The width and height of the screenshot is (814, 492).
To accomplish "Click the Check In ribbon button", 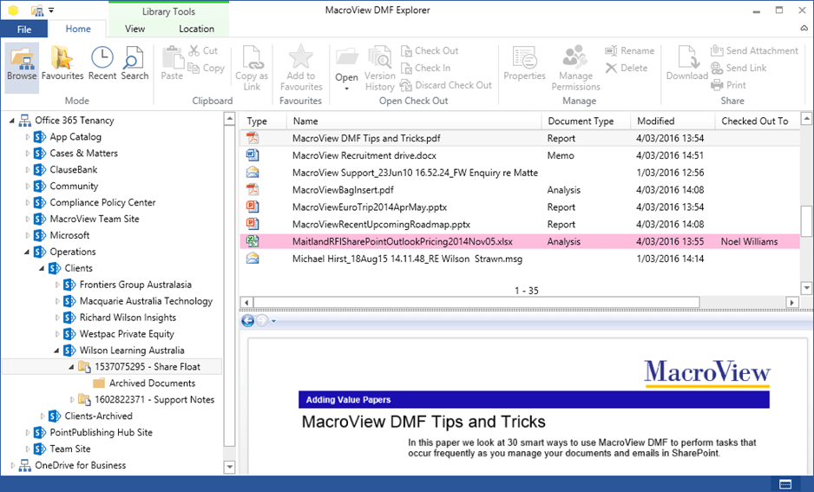I will [425, 68].
